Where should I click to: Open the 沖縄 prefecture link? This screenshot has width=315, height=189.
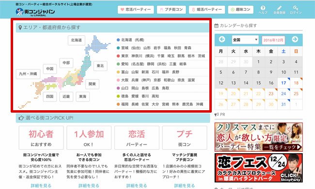(200, 104)
